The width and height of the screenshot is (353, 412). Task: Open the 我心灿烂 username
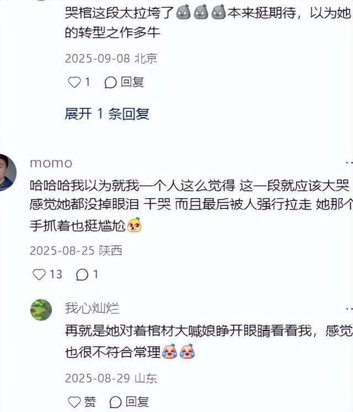coord(92,308)
